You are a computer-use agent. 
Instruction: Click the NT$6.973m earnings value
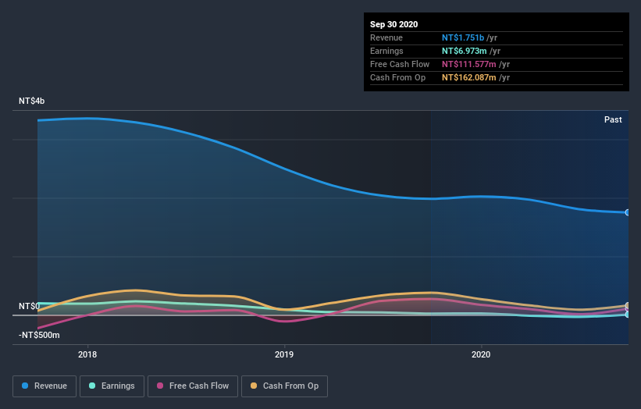click(464, 51)
